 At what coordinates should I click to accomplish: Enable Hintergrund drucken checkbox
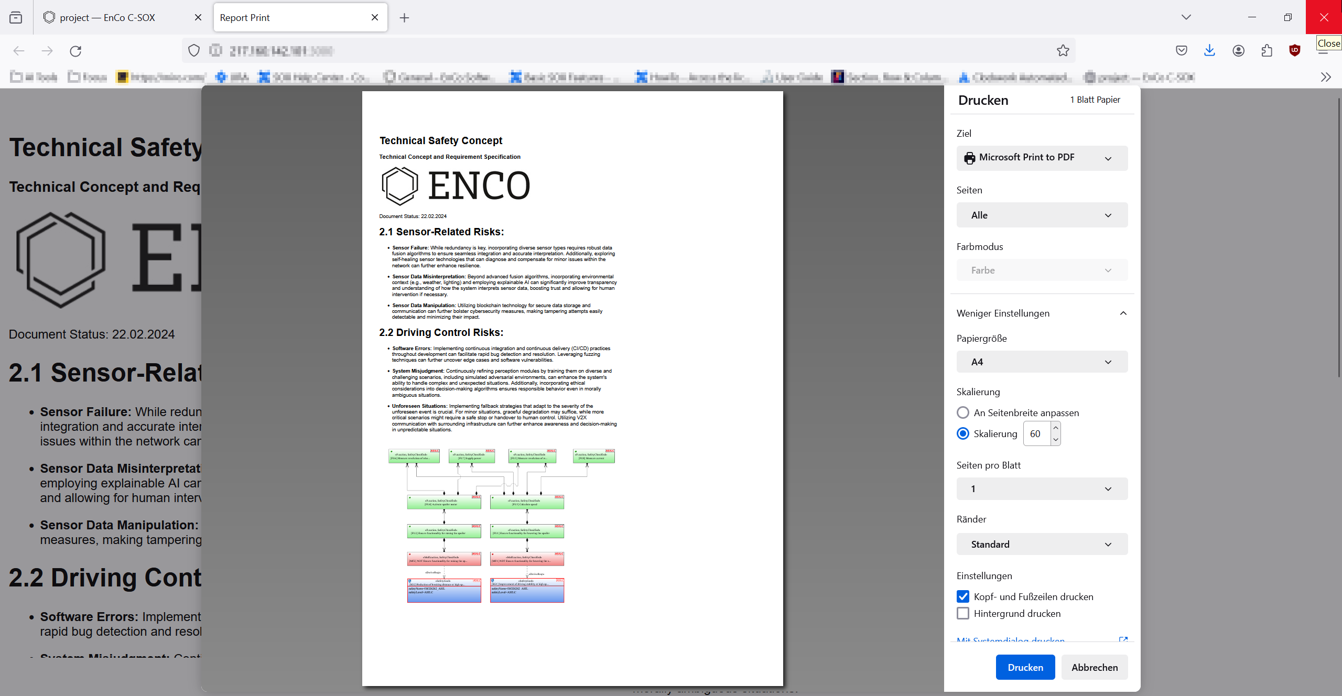tap(962, 613)
